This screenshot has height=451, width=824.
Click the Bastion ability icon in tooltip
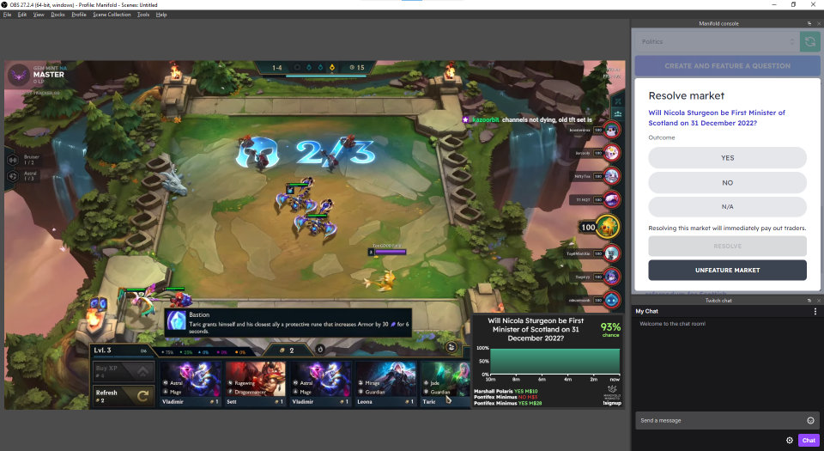coord(176,321)
